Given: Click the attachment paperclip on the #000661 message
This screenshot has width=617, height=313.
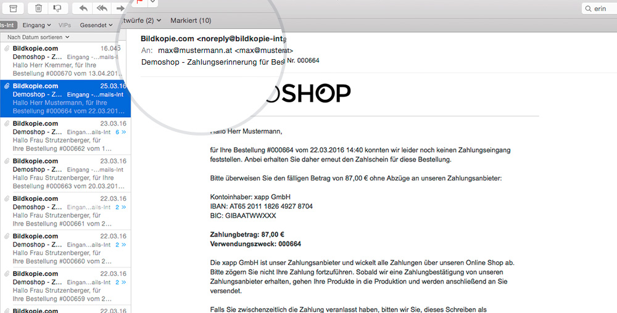Looking at the screenshot, I should (x=7, y=199).
